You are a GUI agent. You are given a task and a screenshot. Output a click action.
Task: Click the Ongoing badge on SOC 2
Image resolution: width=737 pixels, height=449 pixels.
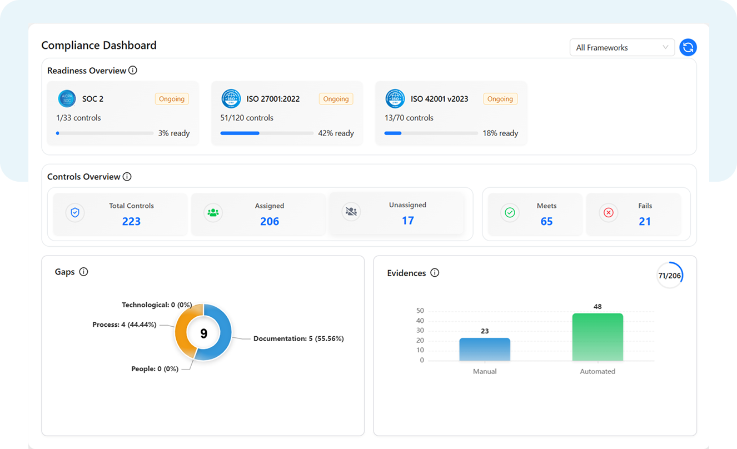tap(172, 99)
